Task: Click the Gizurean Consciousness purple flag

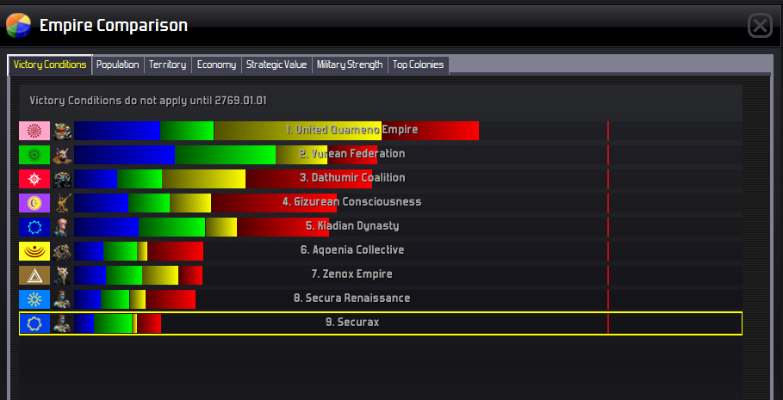Action: [x=34, y=203]
